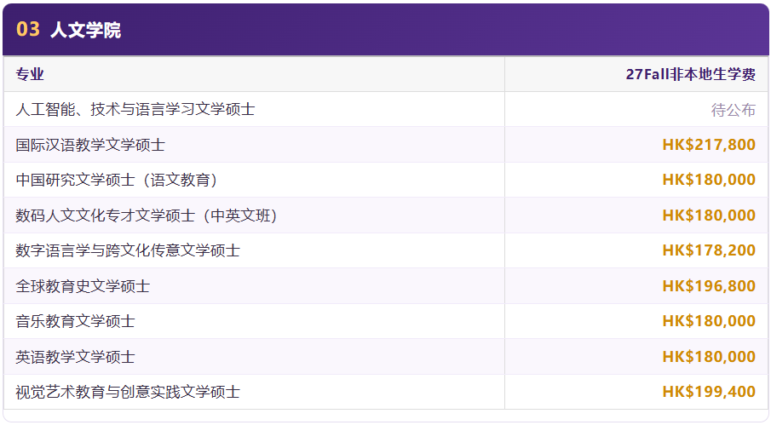The image size is (771, 425).
Task: Click the 专业 column header
Action: click(30, 74)
